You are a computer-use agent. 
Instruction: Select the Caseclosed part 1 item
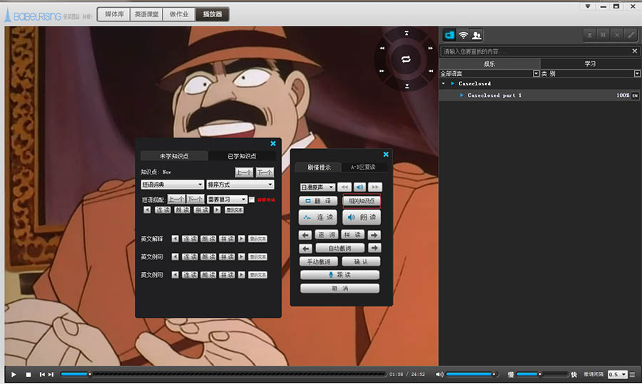point(540,95)
